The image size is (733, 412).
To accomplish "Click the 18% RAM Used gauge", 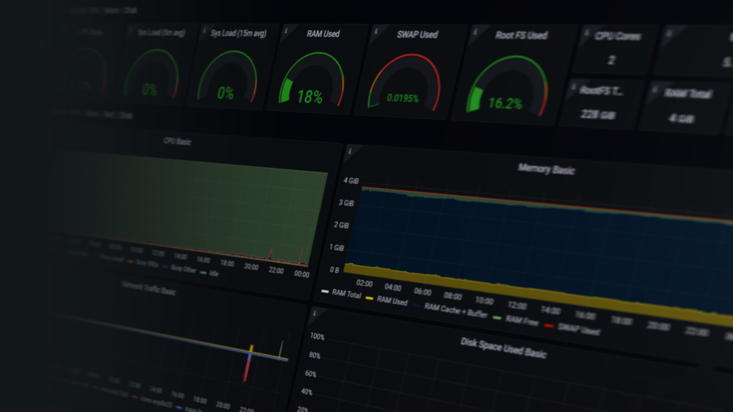I will point(310,81).
